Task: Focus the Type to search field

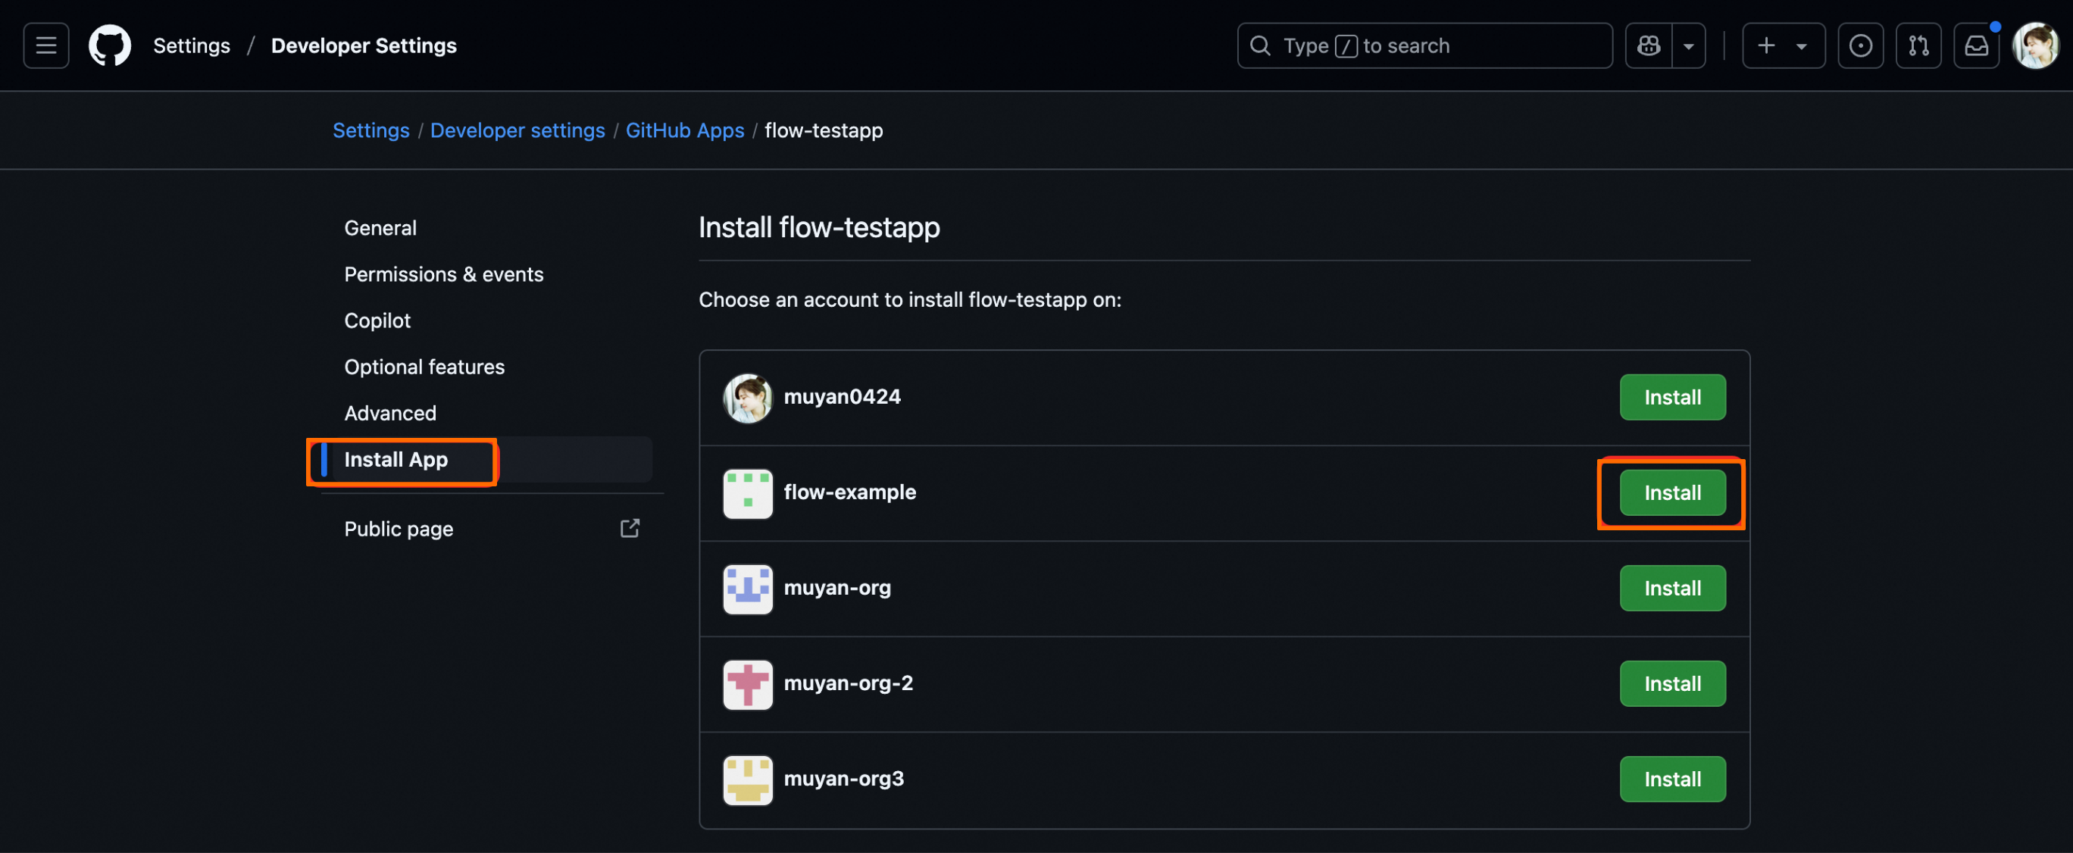Action: (x=1424, y=46)
